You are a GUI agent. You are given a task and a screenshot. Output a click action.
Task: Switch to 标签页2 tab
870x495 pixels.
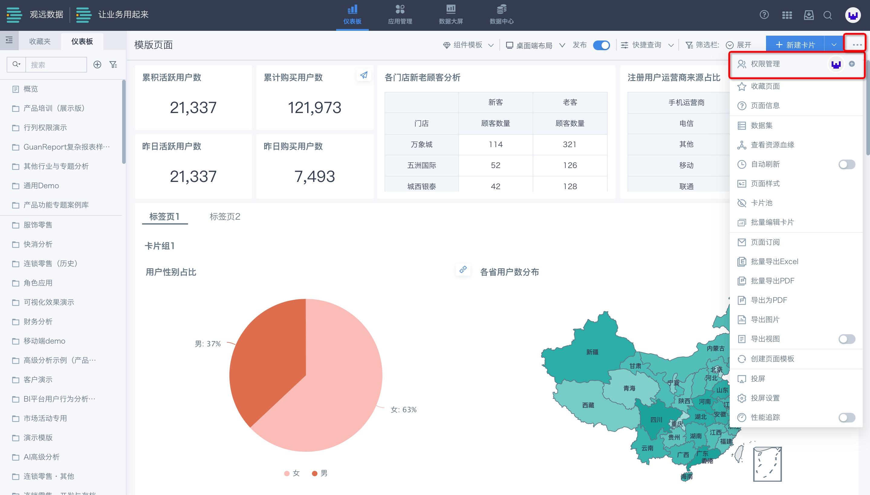click(x=225, y=217)
